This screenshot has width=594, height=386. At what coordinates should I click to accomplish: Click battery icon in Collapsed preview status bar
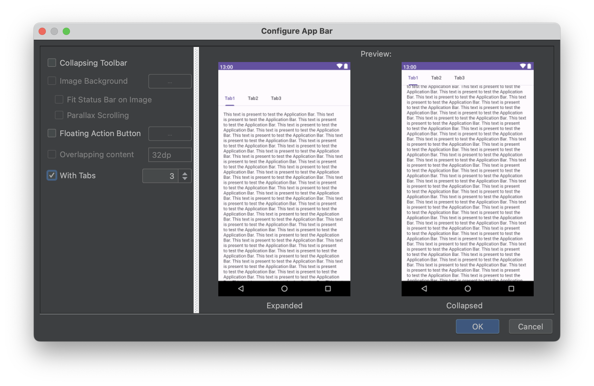pos(529,66)
